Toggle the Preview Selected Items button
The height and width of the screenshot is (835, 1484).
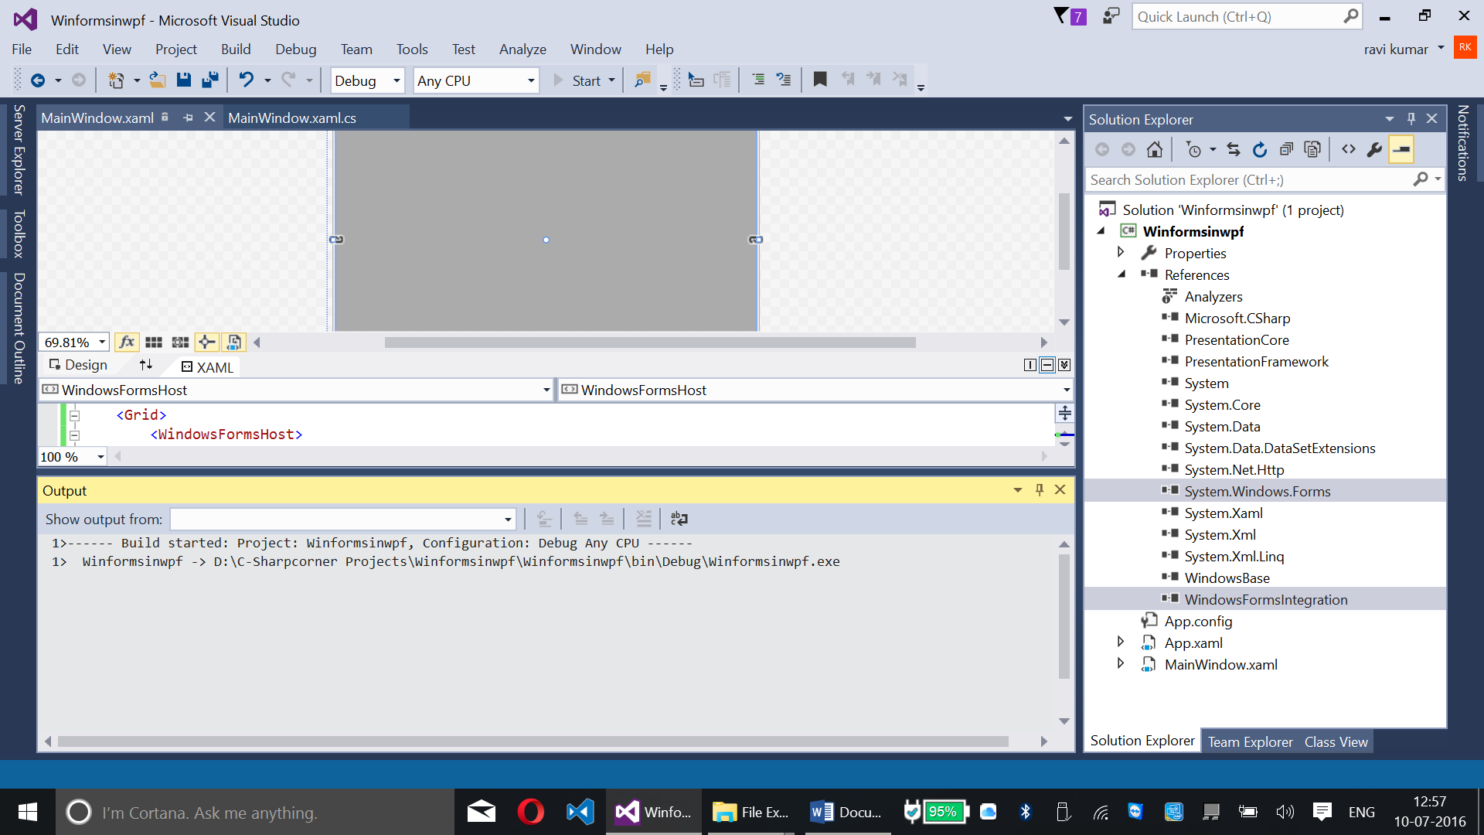coord(1401,149)
